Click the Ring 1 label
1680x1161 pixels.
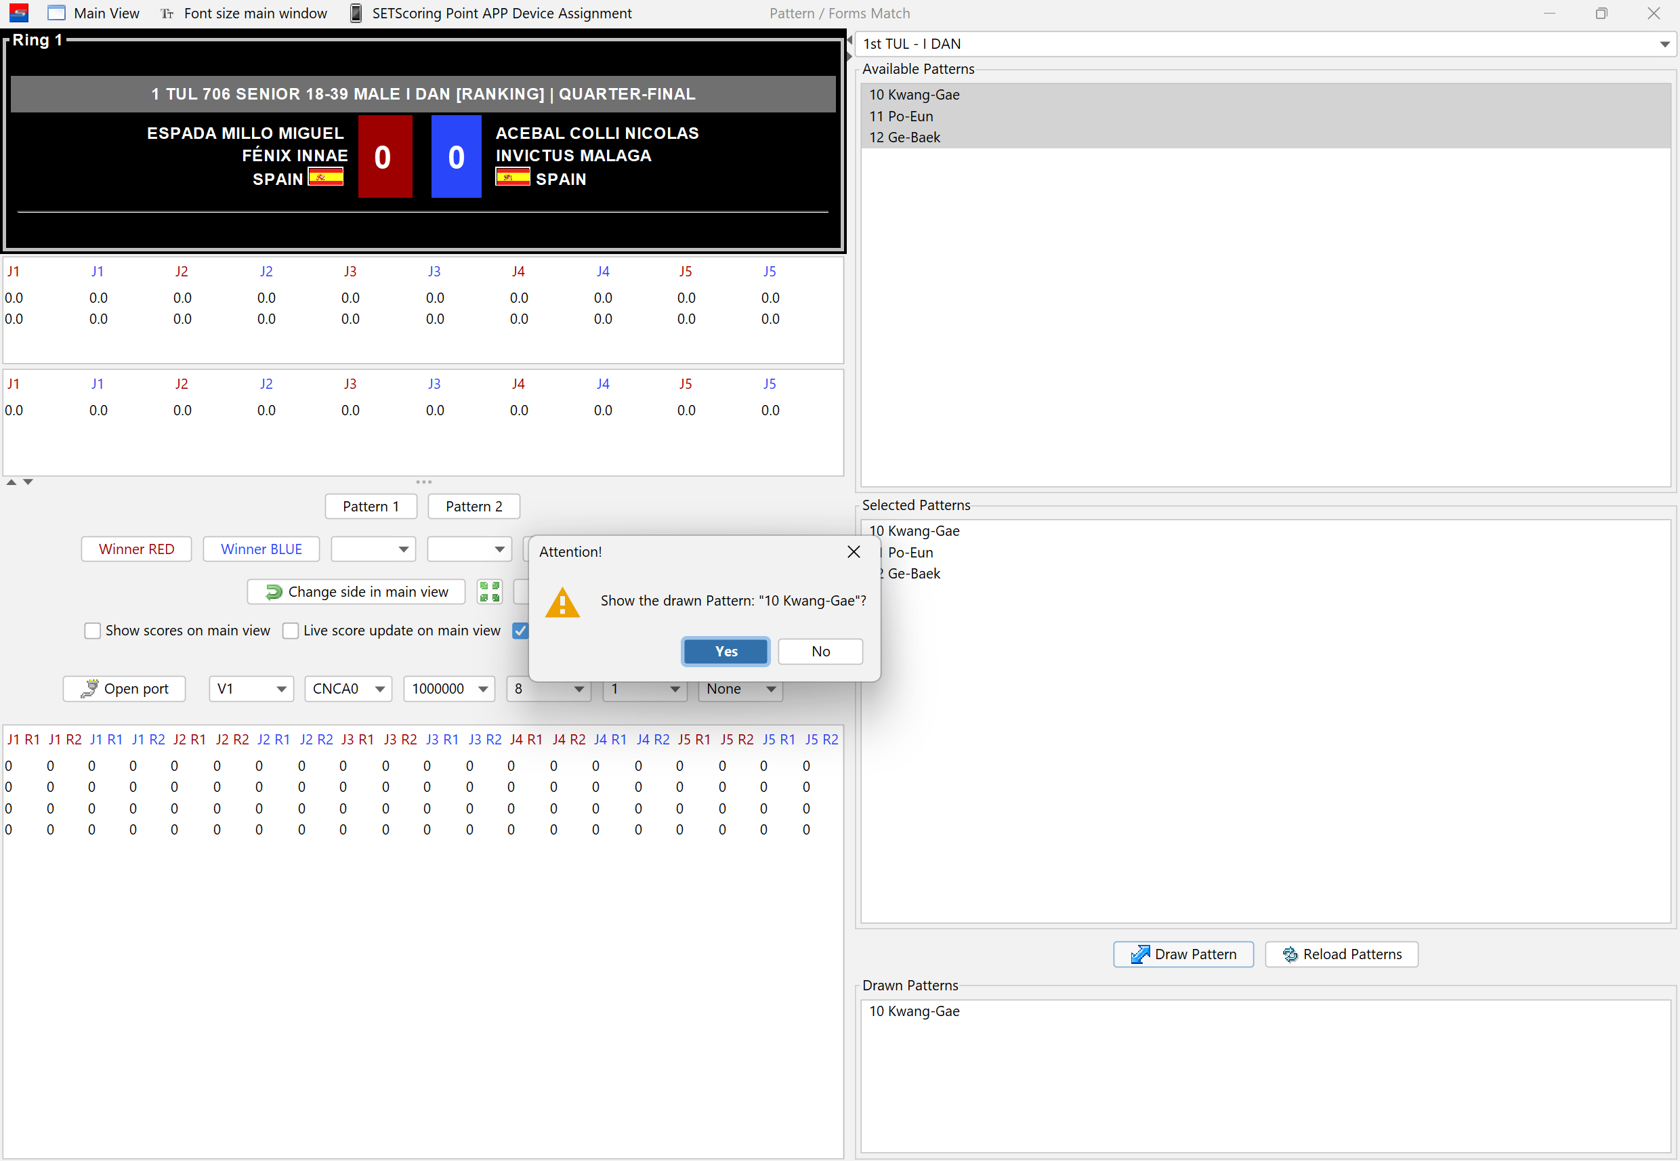point(37,40)
